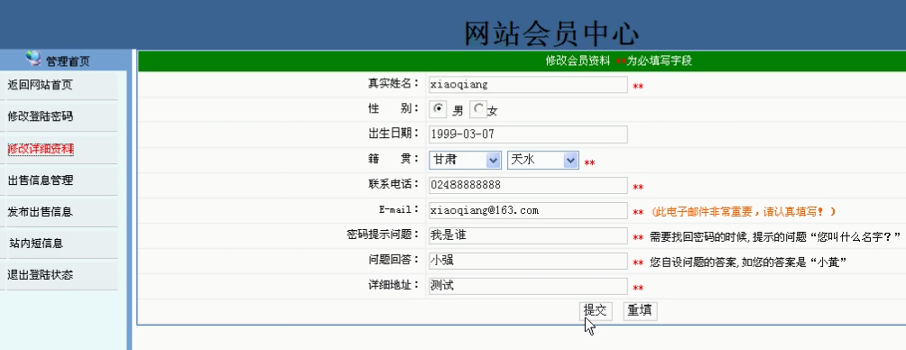Click the 问题回答 field with 小强

528,261
